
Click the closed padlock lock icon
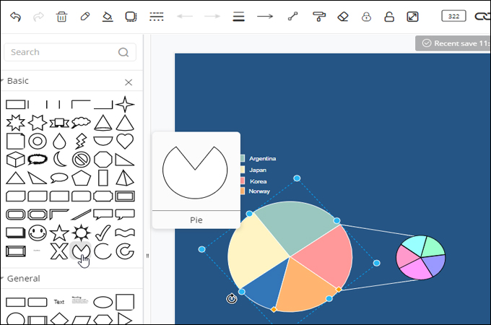point(366,17)
